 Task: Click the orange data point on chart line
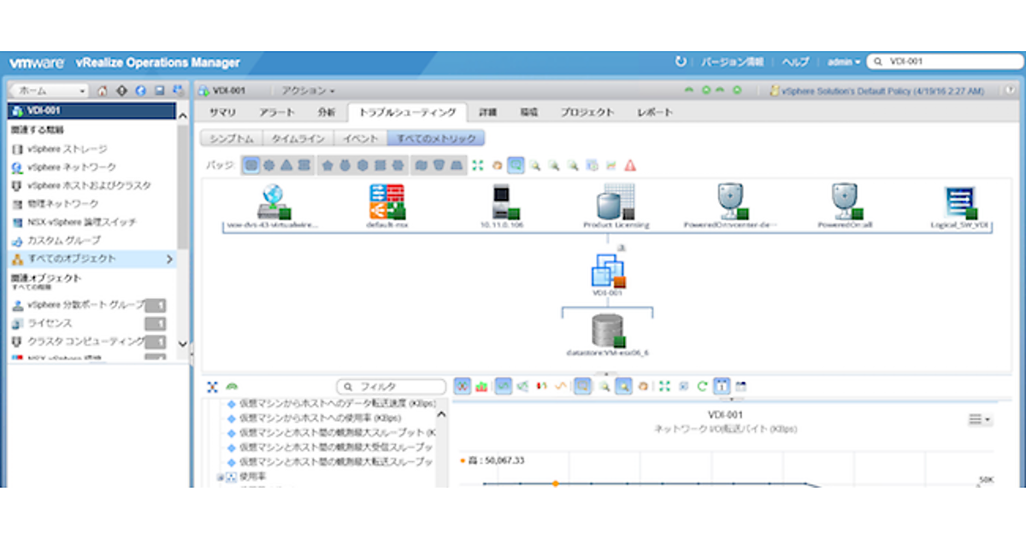coord(555,484)
